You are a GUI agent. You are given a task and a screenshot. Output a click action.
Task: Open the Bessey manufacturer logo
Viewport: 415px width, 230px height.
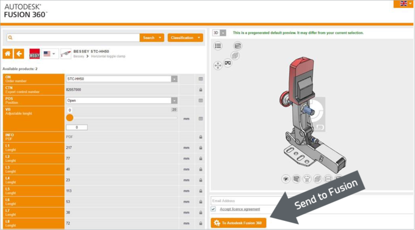(x=34, y=54)
